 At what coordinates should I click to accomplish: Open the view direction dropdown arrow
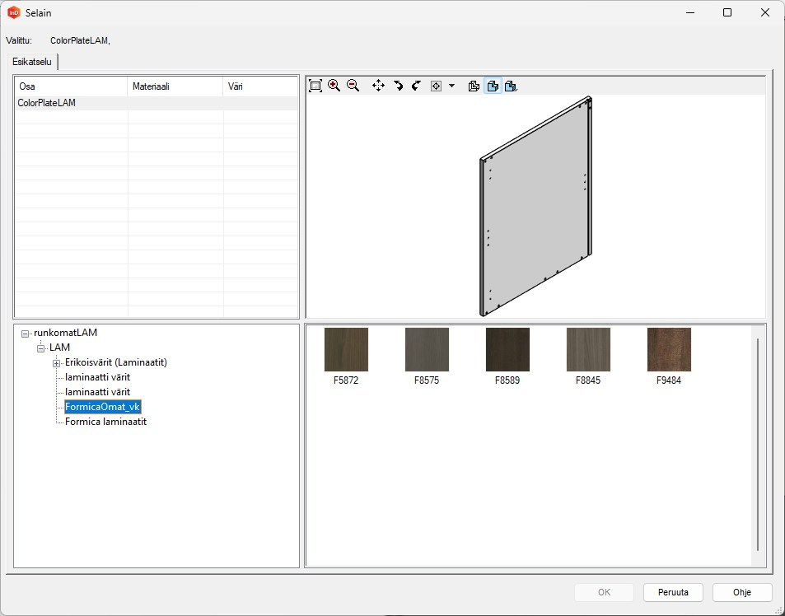pyautogui.click(x=451, y=86)
